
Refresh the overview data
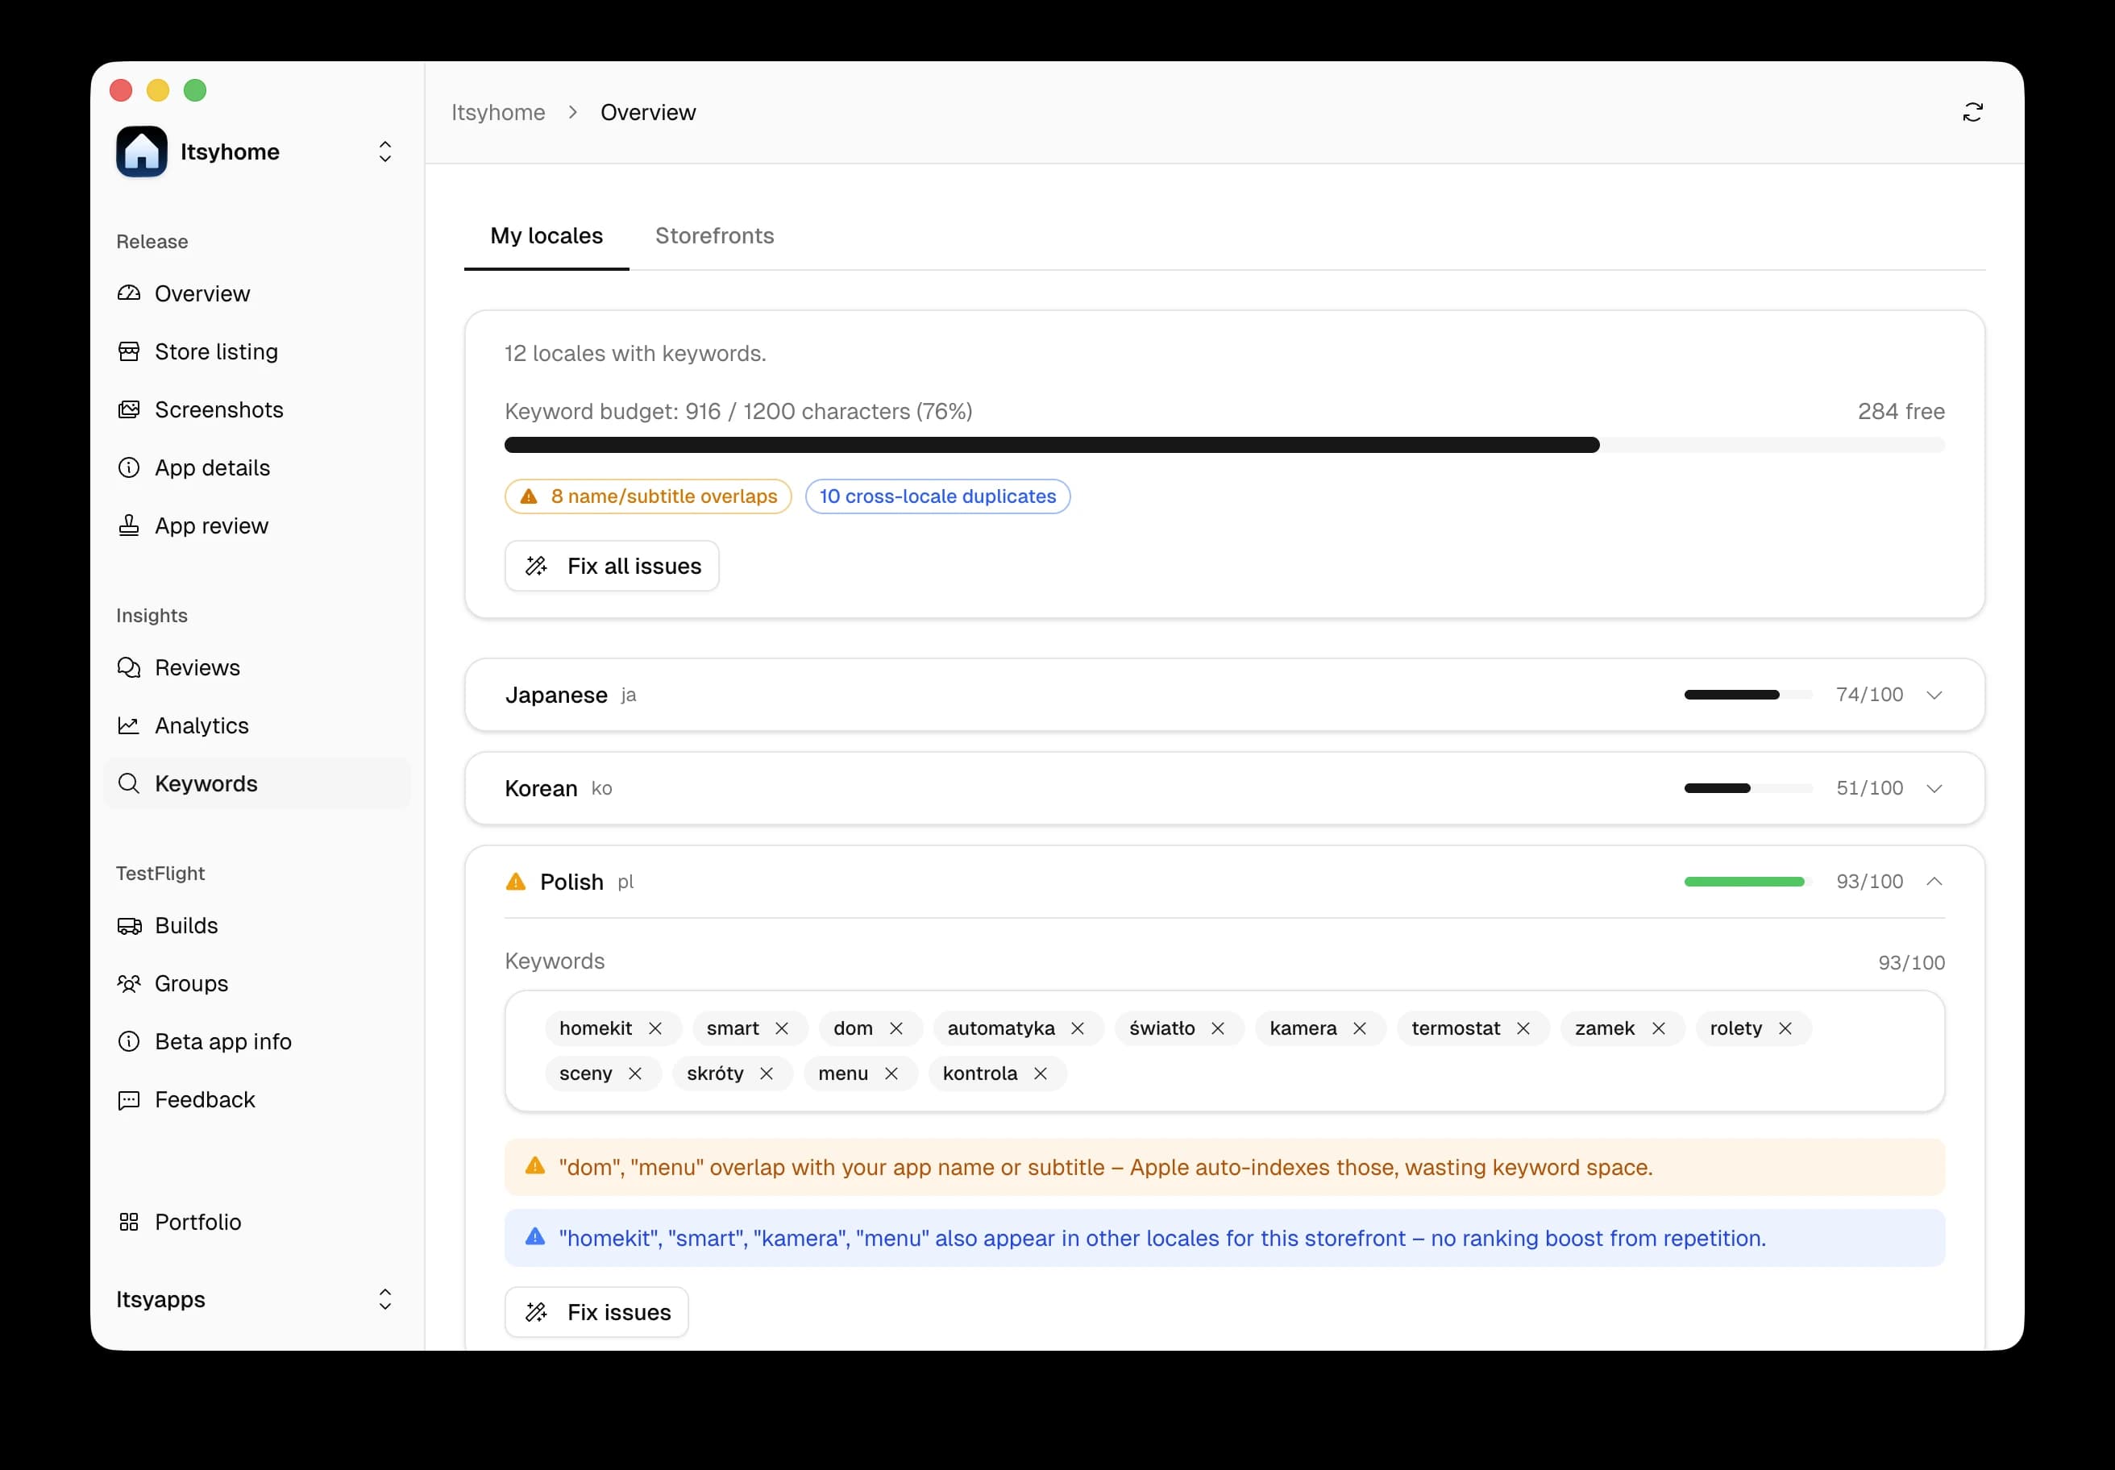click(1973, 111)
